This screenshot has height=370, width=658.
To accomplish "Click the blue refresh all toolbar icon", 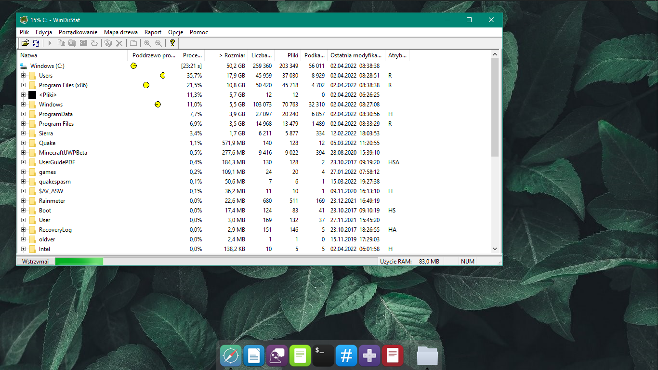I will point(36,43).
